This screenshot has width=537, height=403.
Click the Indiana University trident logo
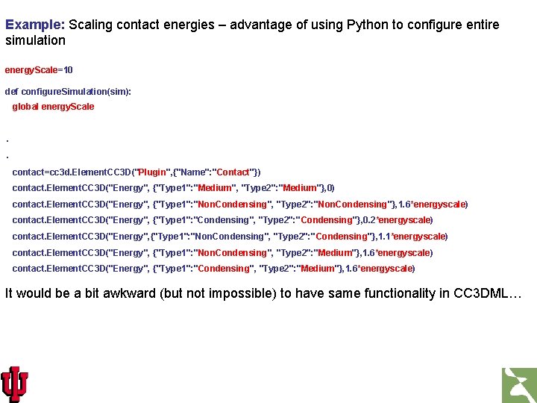click(14, 384)
